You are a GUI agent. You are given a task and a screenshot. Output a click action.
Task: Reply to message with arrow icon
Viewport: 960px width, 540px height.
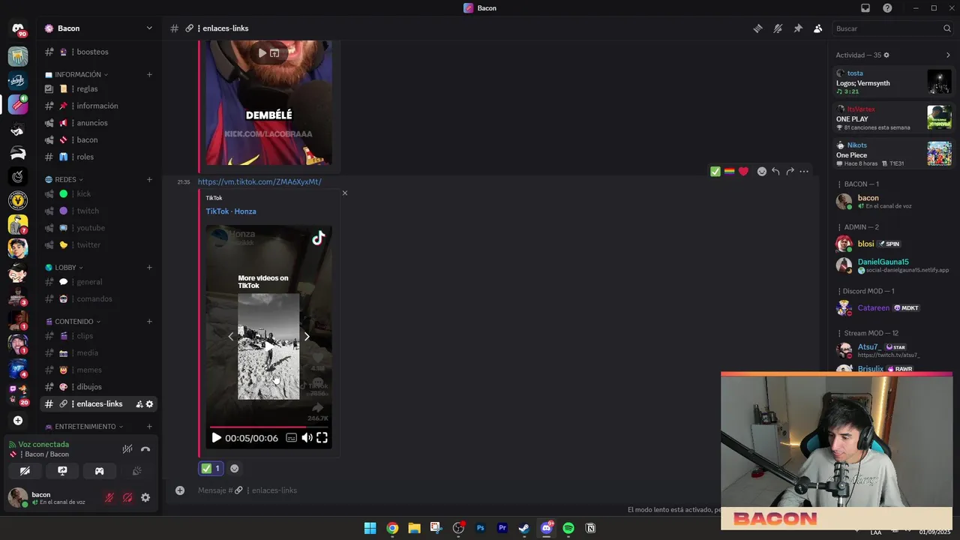(x=775, y=172)
